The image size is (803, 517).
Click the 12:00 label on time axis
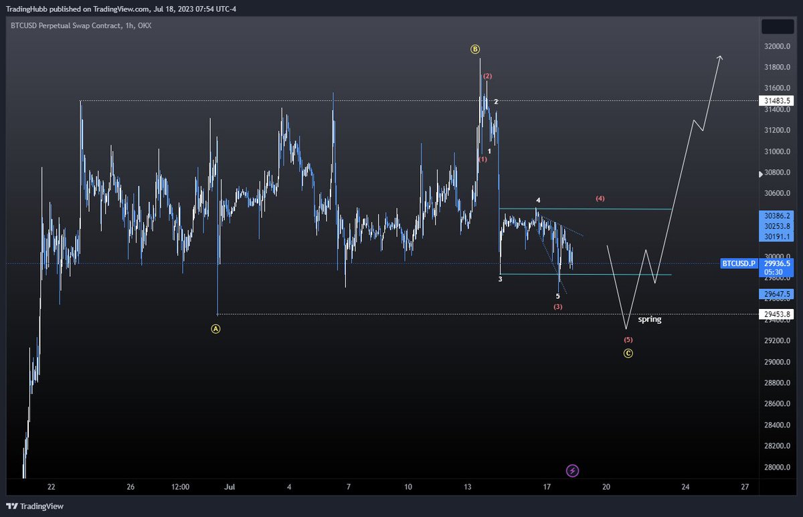tap(181, 487)
